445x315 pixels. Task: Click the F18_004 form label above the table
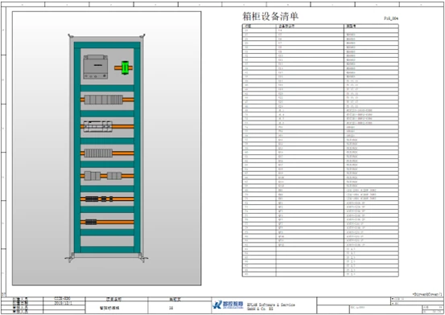(391, 18)
